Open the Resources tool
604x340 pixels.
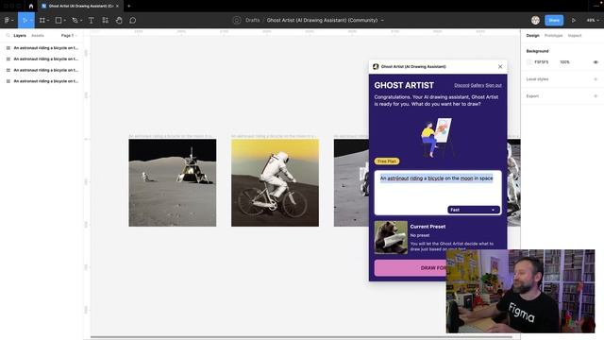pos(105,20)
